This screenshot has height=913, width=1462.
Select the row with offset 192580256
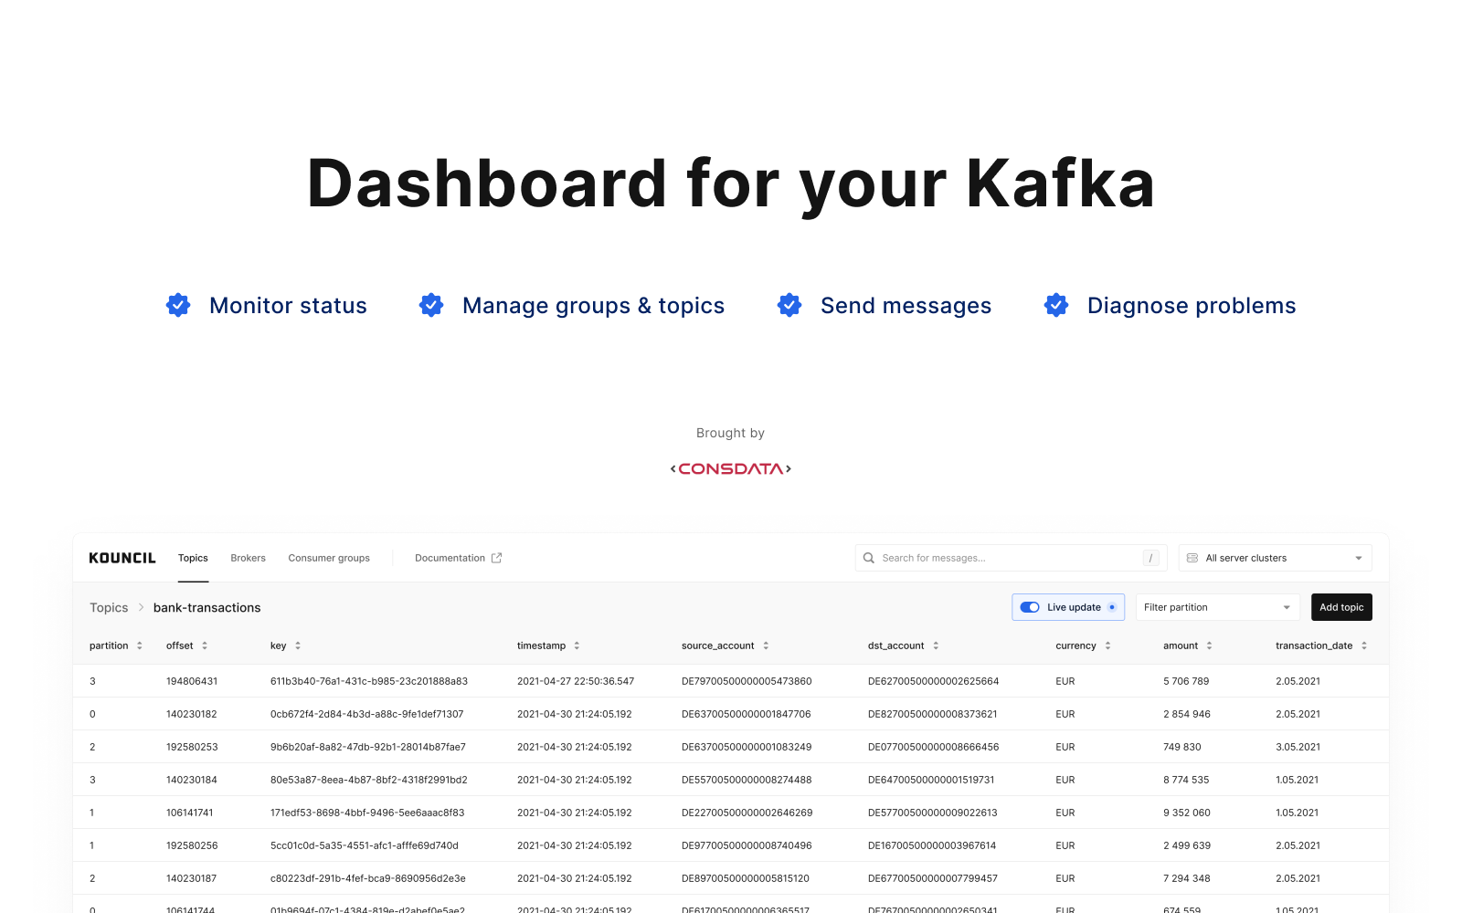click(731, 845)
